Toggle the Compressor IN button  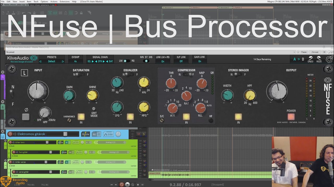click(x=186, y=117)
